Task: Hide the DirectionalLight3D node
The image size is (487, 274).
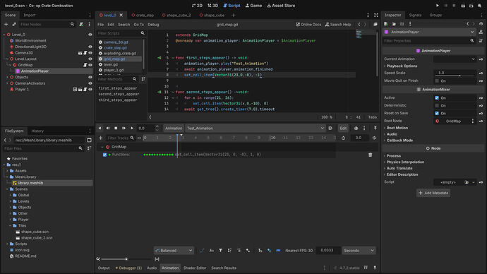Action: pos(90,47)
